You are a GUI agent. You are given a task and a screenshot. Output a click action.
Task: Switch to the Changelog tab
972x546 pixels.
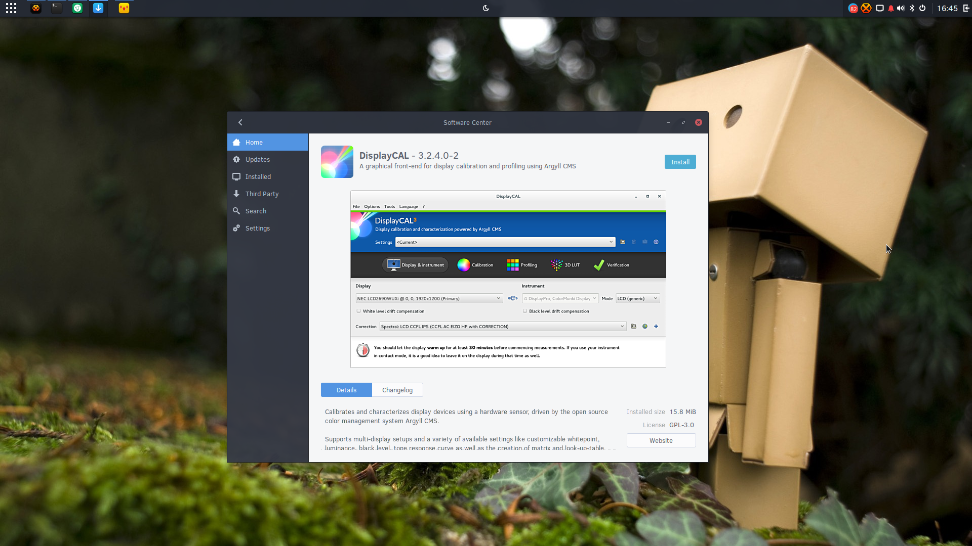(x=397, y=390)
